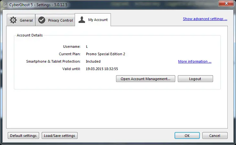Click the "Current Plan:" label
The height and width of the screenshot is (145, 236).
click(x=70, y=54)
